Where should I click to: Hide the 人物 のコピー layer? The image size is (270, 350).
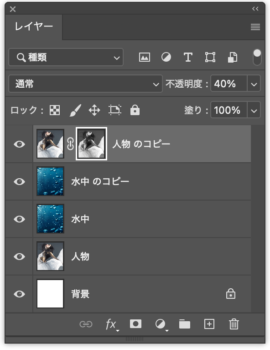19,144
